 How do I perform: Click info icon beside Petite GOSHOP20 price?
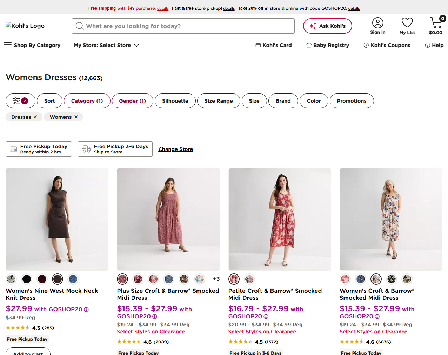pos(266,316)
